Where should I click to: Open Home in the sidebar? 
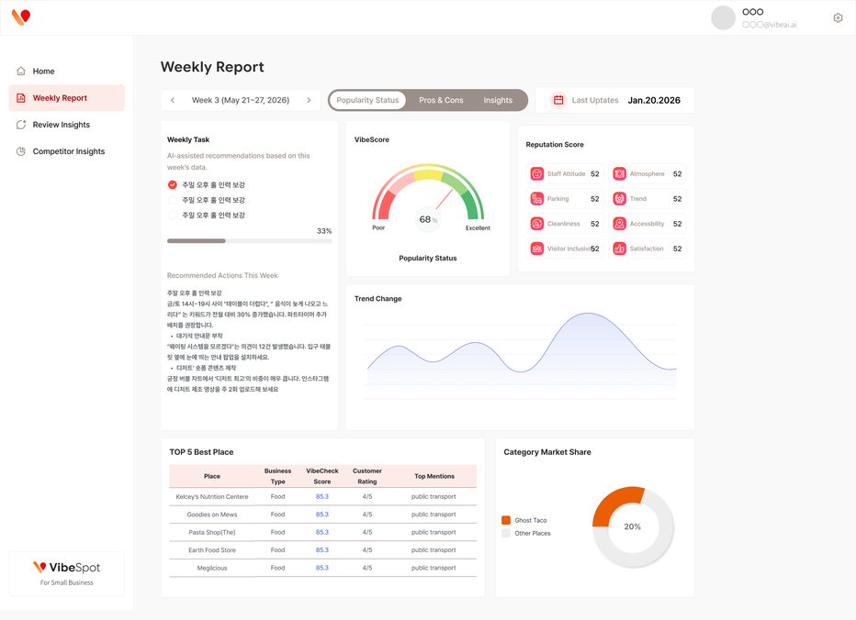click(x=67, y=71)
